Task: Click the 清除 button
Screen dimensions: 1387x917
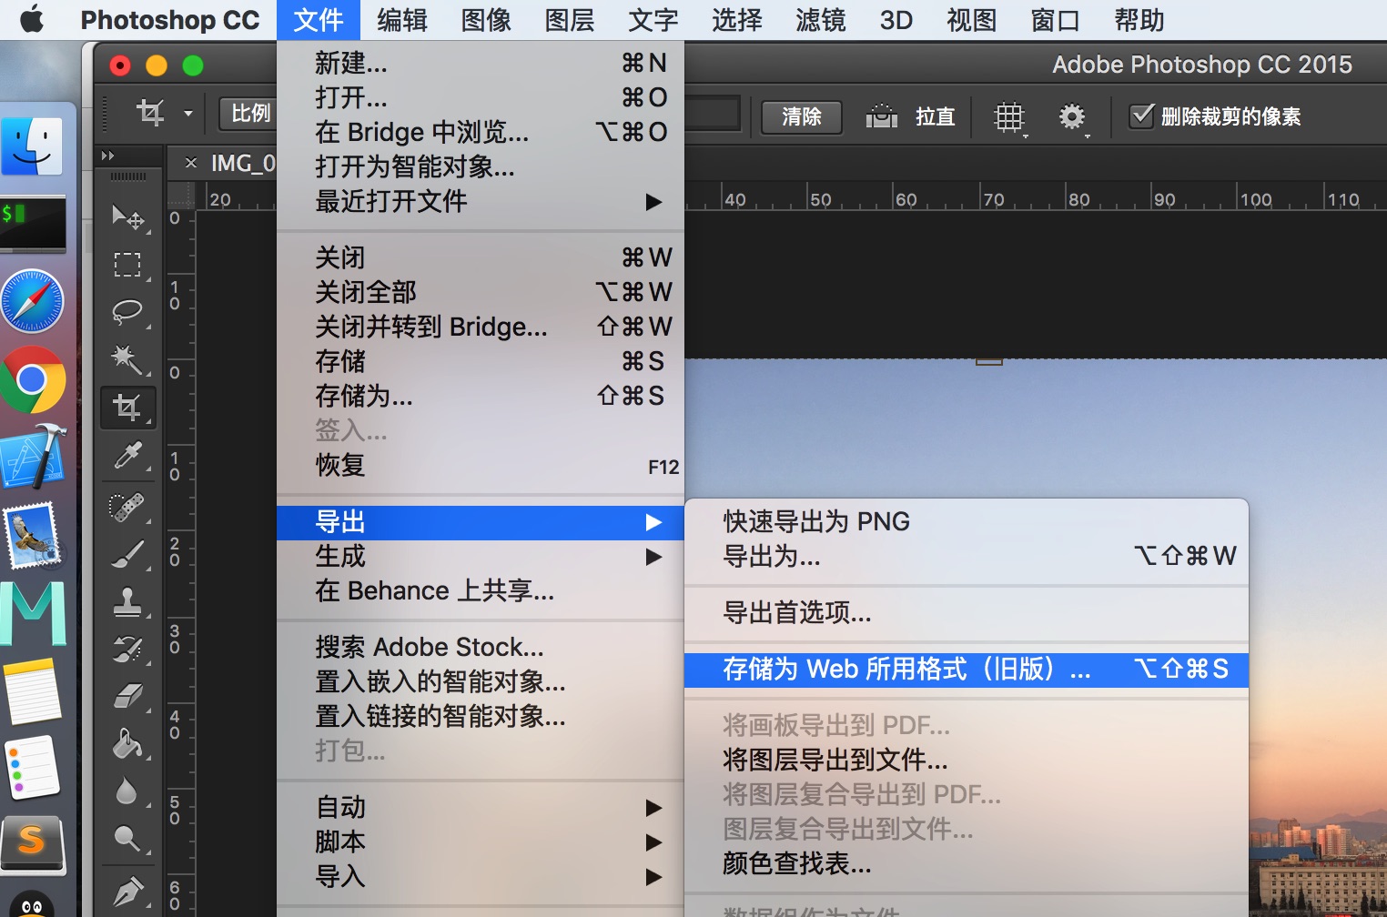Action: tap(801, 116)
